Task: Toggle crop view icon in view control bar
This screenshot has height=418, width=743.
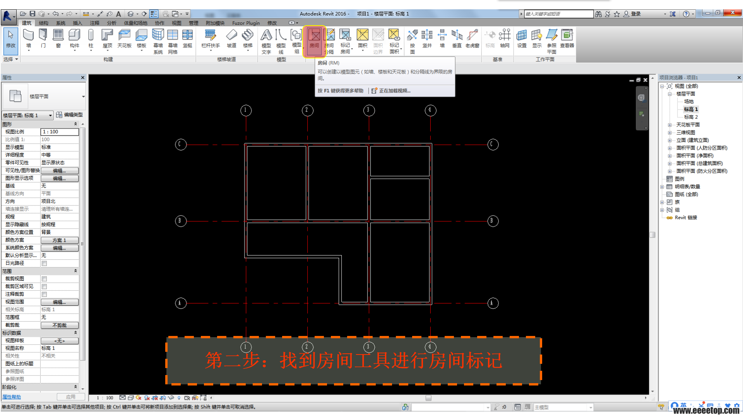Action: (155, 397)
